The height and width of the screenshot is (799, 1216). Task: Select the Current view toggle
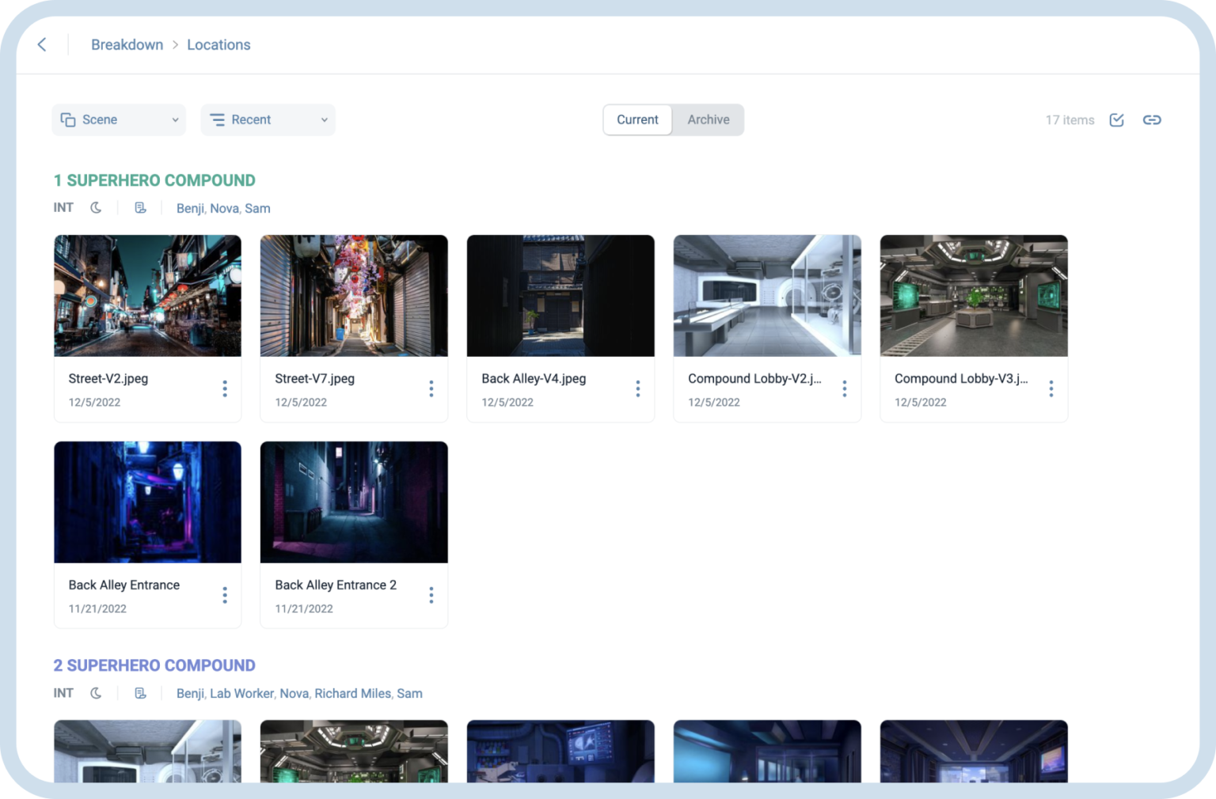click(x=637, y=119)
